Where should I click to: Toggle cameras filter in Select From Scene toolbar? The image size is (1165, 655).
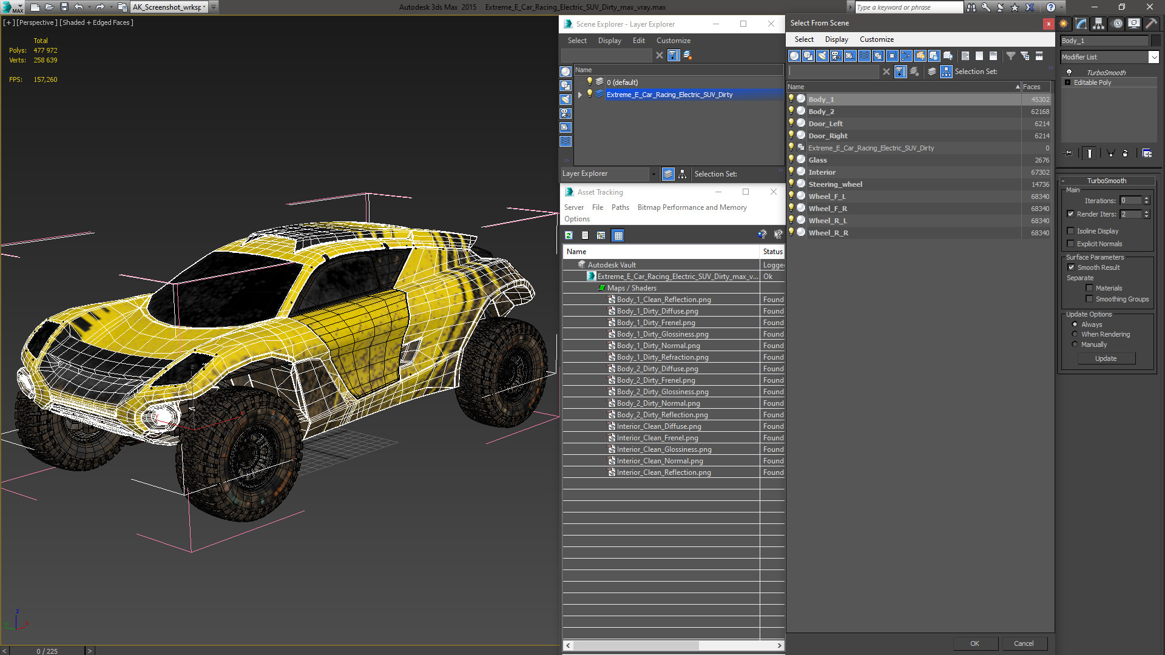click(x=836, y=56)
